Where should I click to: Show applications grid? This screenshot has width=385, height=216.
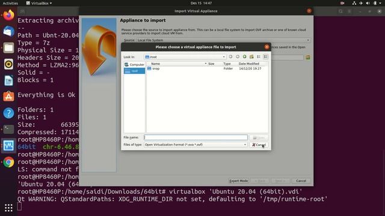point(8,208)
